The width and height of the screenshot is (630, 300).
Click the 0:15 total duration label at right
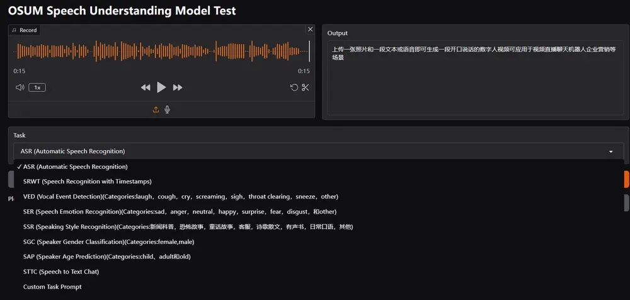304,71
